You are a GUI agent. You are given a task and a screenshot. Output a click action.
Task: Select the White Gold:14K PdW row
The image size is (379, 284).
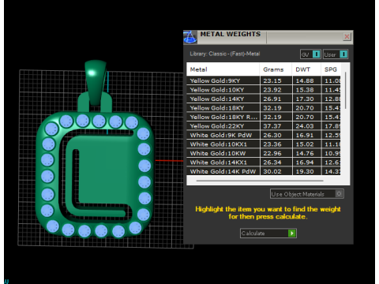(x=264, y=171)
